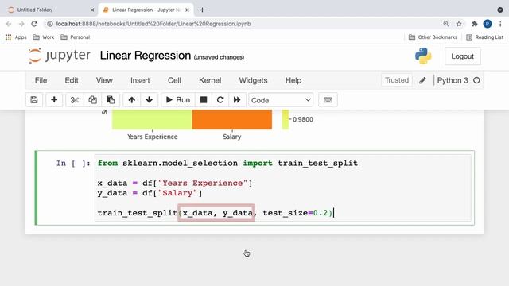Open Kernel menu
The height and width of the screenshot is (286, 509).
210,80
